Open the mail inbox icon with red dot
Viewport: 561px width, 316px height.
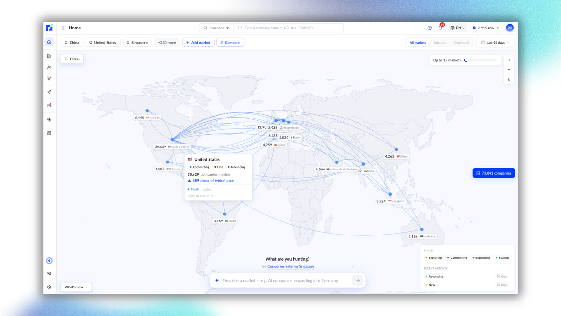[49, 105]
